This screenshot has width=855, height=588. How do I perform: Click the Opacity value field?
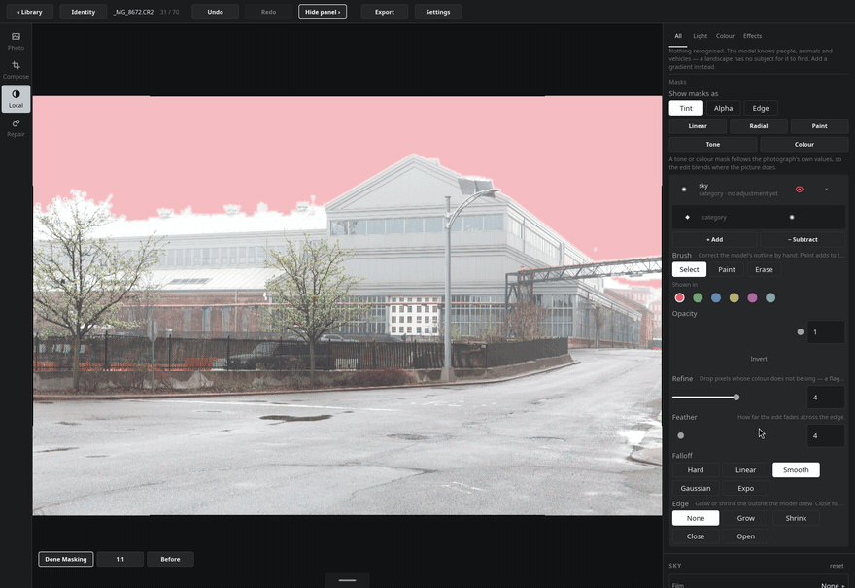(x=826, y=332)
